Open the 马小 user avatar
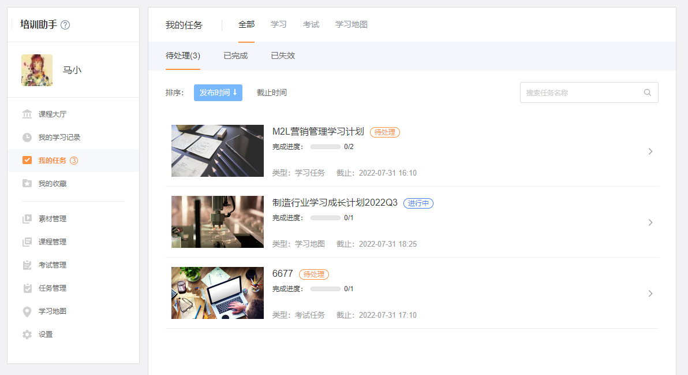The image size is (688, 375). tap(37, 70)
